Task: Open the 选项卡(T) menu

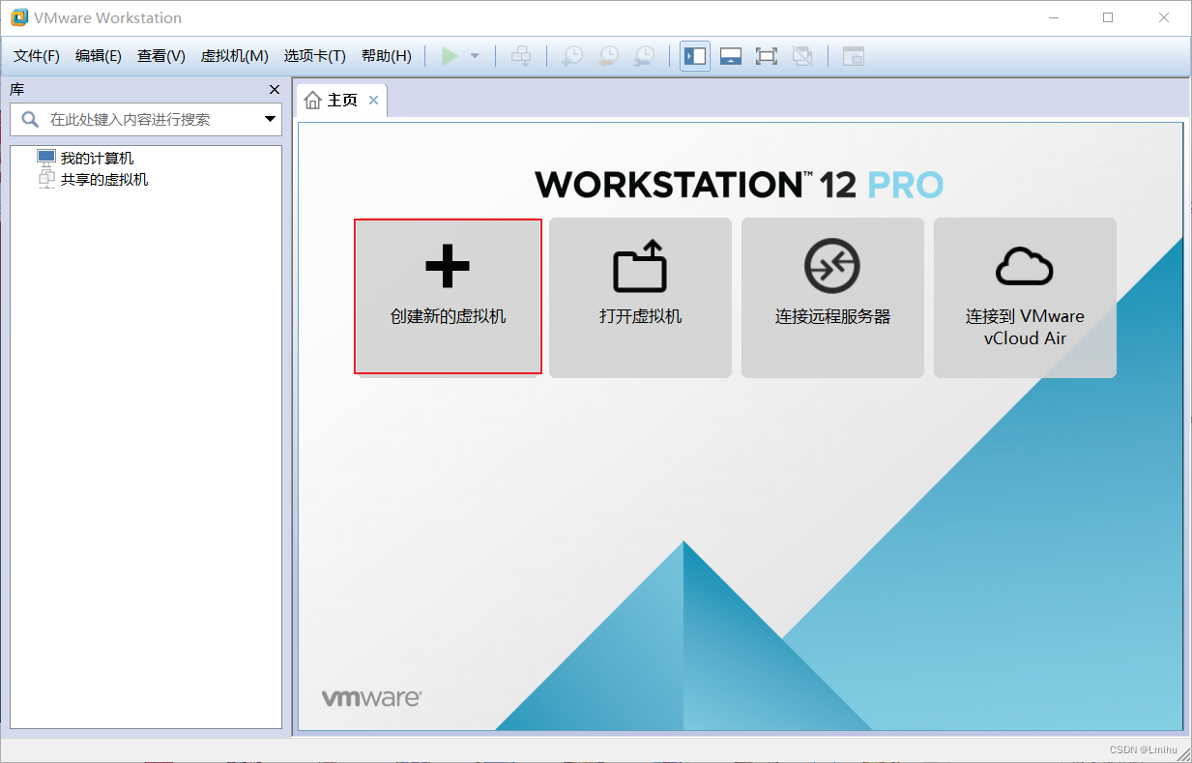Action: click(x=315, y=56)
